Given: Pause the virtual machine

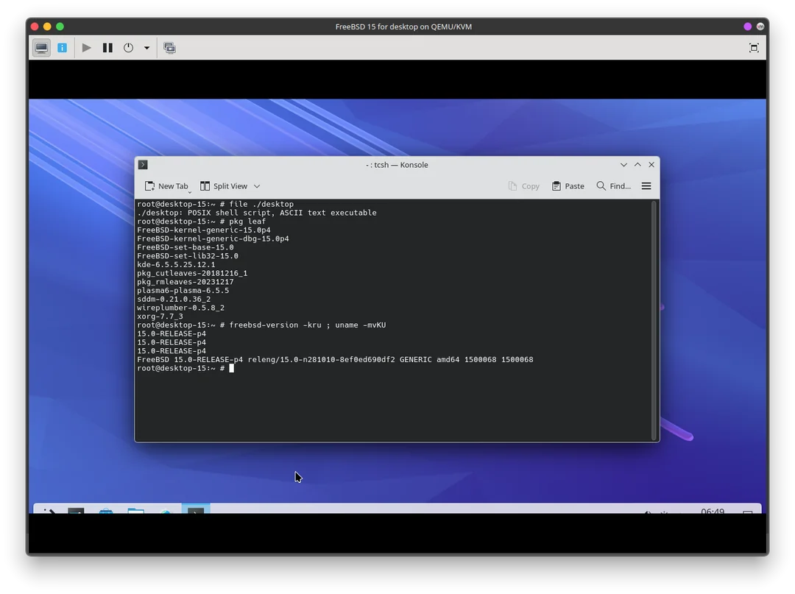Looking at the screenshot, I should [x=107, y=48].
